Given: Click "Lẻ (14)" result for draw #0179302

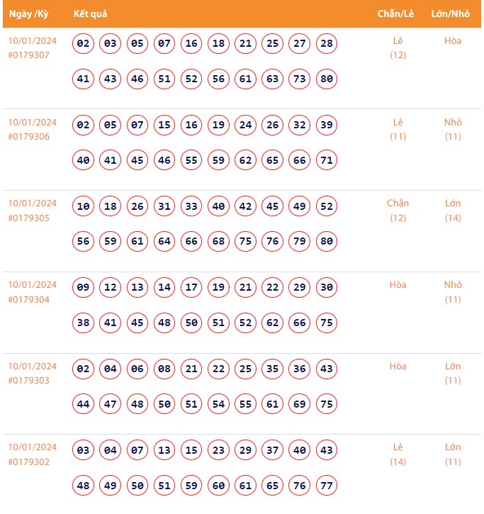Looking at the screenshot, I should click(398, 454).
